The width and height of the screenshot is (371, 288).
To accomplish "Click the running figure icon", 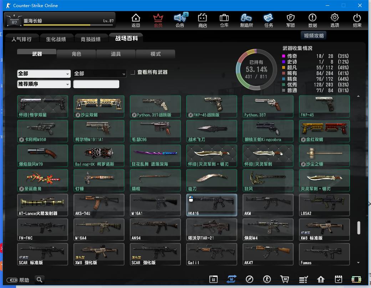I will [x=267, y=279].
